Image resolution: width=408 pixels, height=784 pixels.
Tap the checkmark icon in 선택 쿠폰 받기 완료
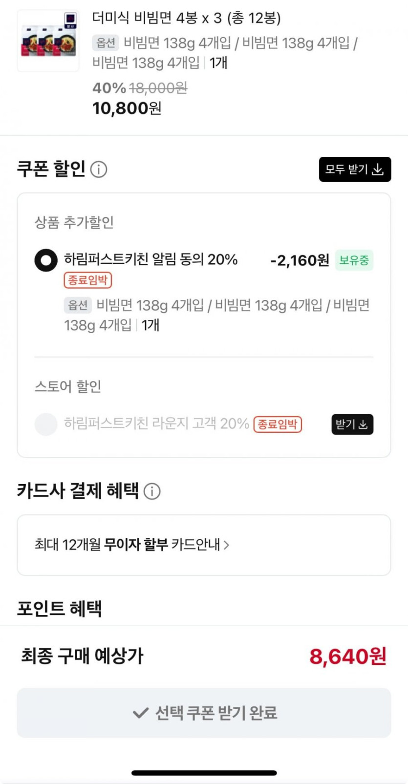140,713
